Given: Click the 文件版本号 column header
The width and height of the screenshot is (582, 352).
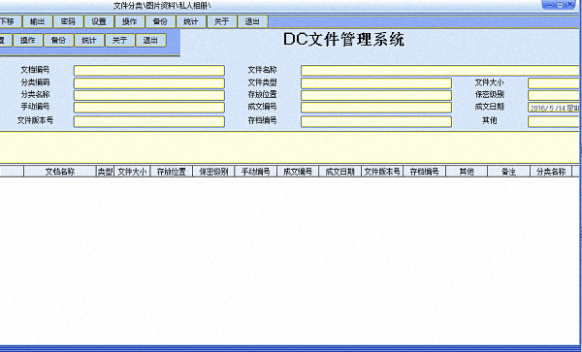Looking at the screenshot, I should pyautogui.click(x=382, y=172).
